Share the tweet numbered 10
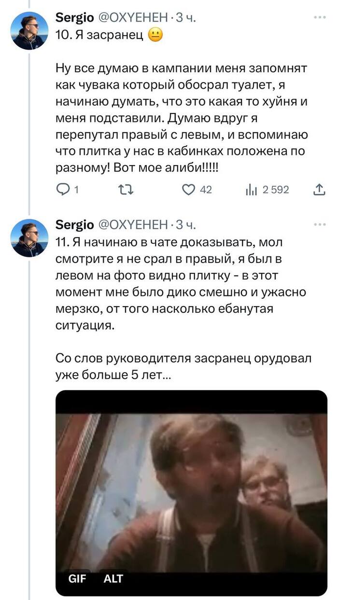The height and width of the screenshot is (600, 338). tap(319, 190)
